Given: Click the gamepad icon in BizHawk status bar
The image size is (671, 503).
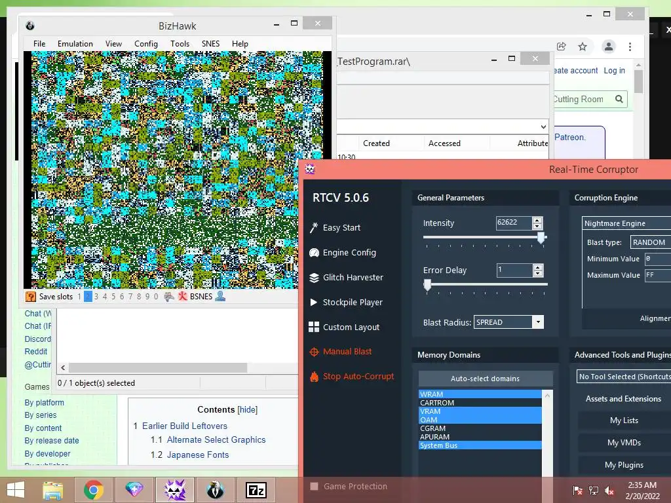Looking at the screenshot, I should 169,297.
